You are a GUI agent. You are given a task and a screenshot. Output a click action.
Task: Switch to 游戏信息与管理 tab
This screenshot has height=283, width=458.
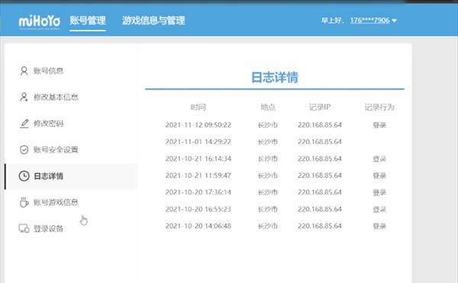click(153, 21)
